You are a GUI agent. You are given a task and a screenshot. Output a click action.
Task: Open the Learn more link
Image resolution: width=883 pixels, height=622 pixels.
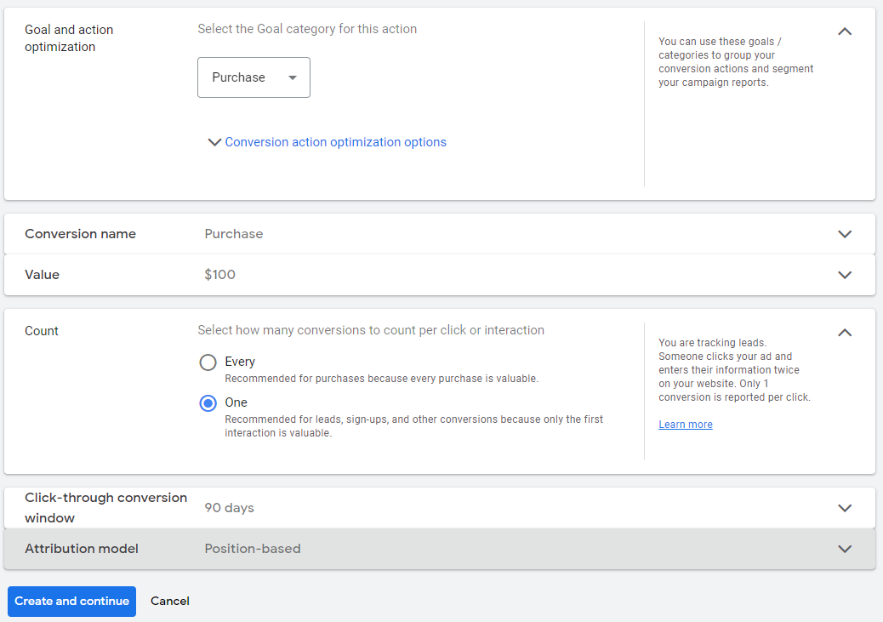pyautogui.click(x=685, y=424)
